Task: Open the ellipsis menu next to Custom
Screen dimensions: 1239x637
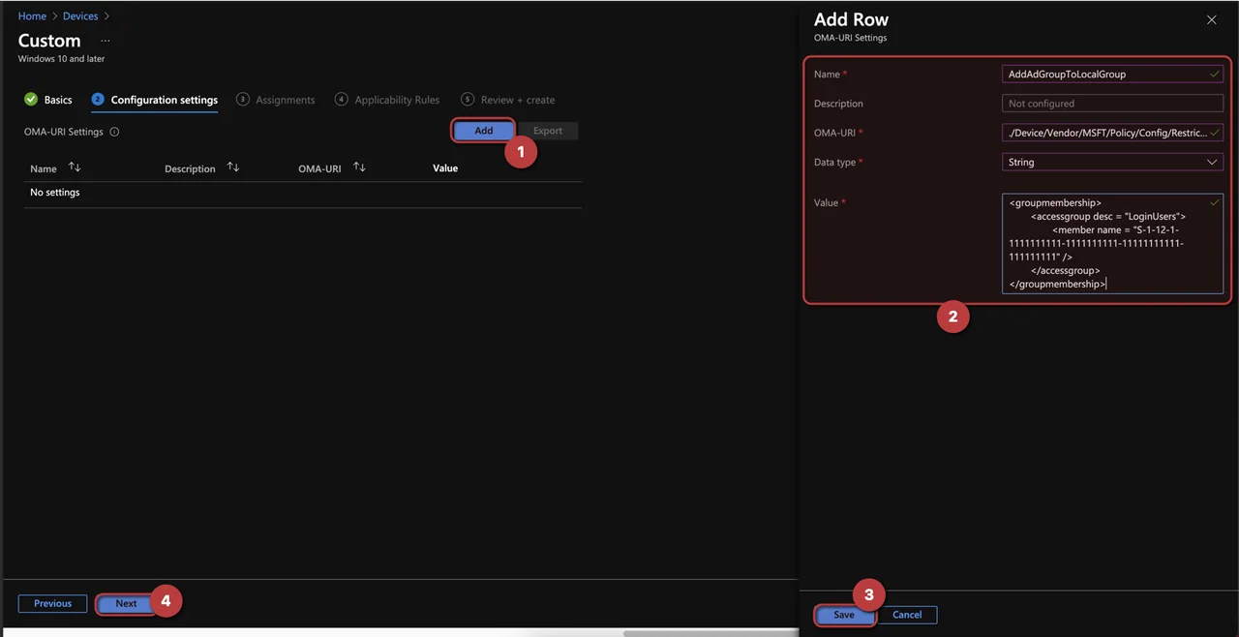Action: (106, 42)
